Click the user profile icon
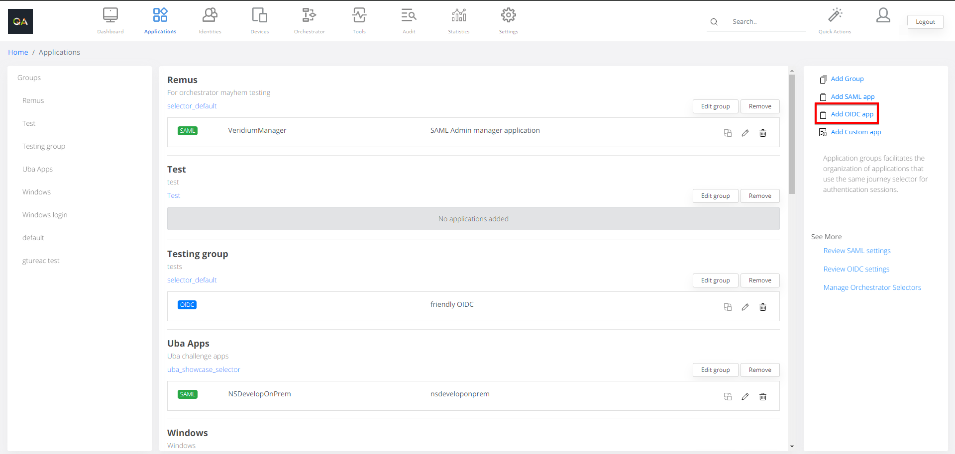This screenshot has height=454, width=955. [x=883, y=16]
